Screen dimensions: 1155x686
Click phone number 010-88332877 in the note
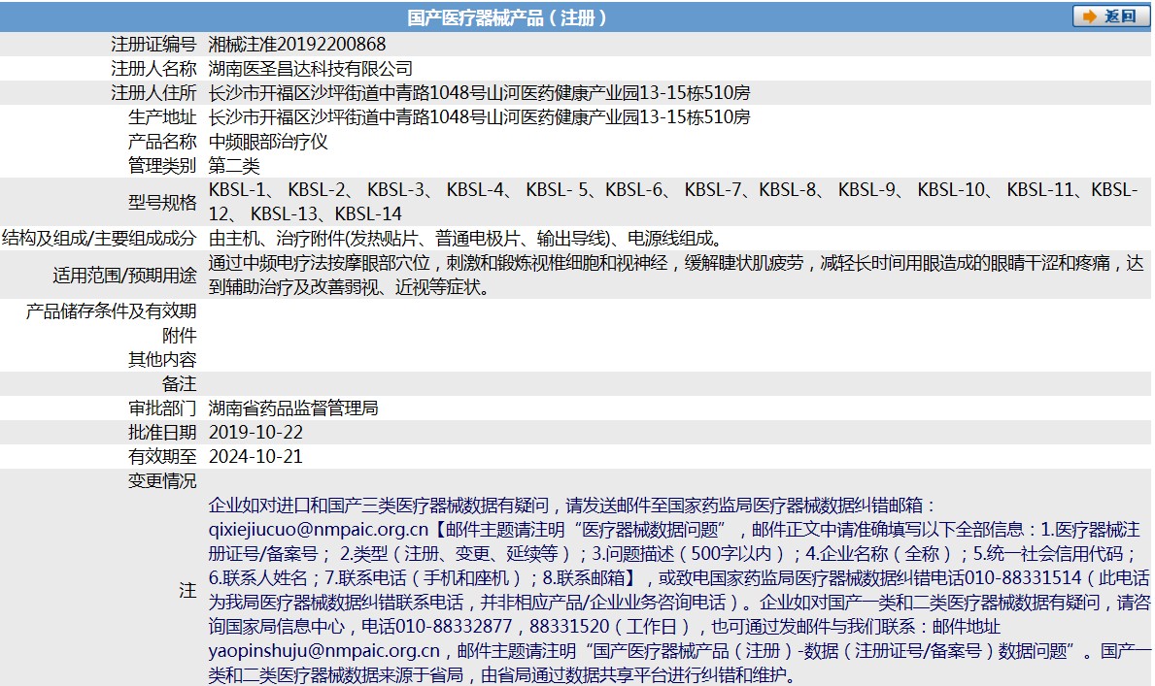pos(454,627)
